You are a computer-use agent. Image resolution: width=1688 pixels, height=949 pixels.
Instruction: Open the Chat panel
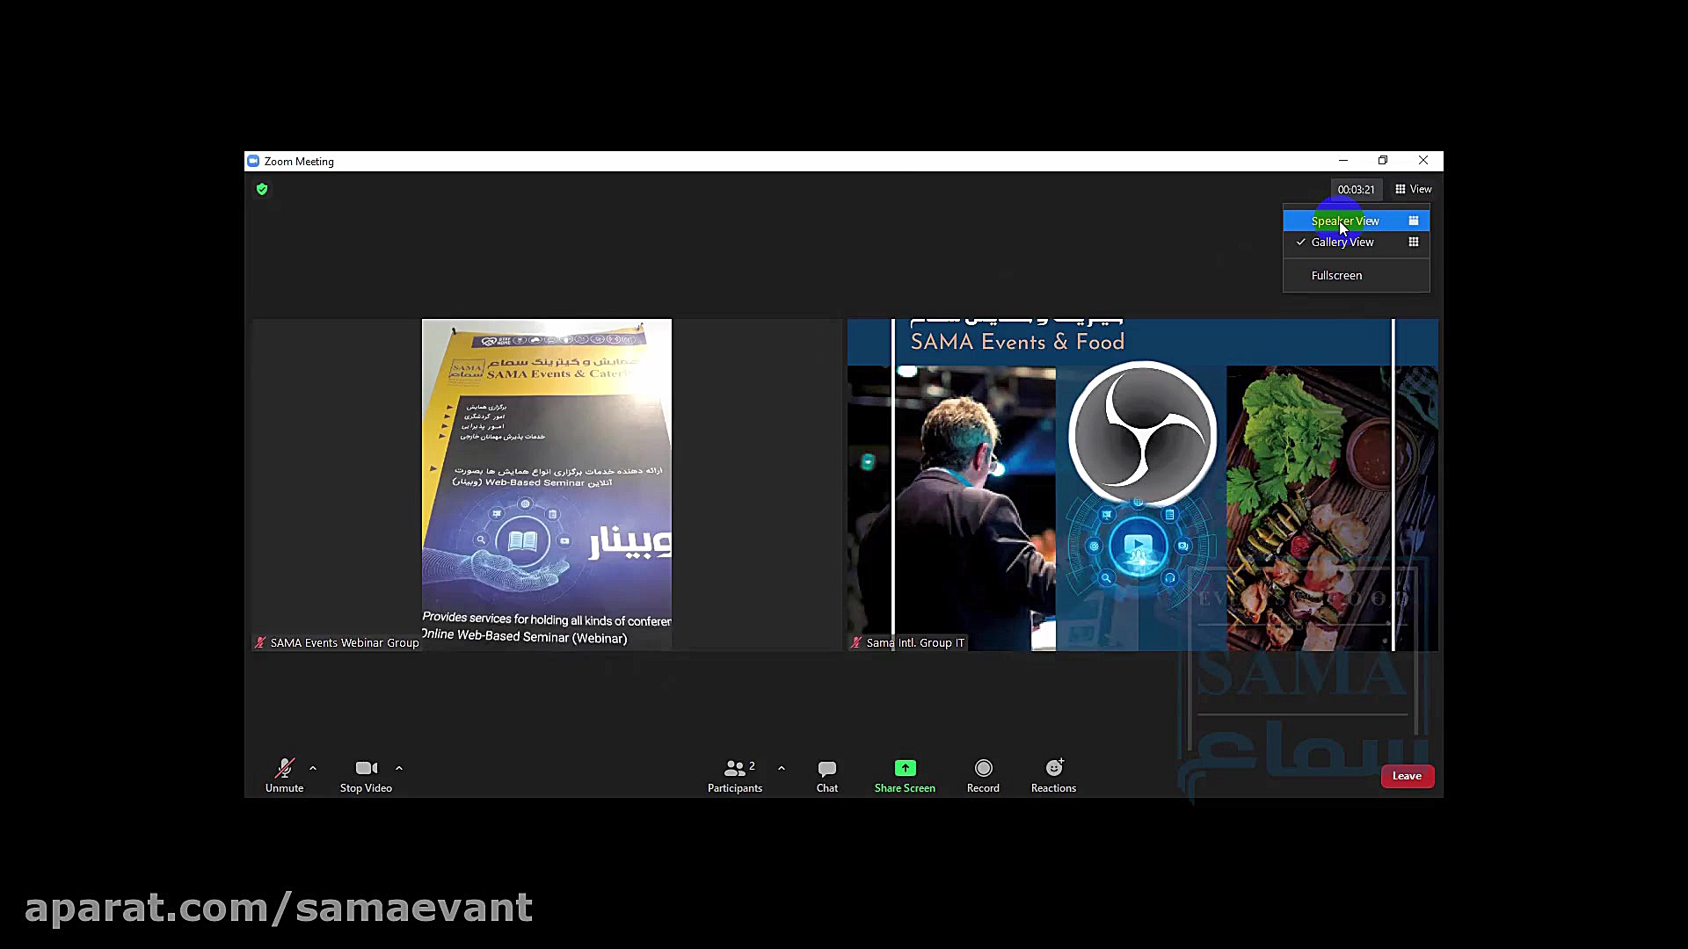tap(826, 776)
